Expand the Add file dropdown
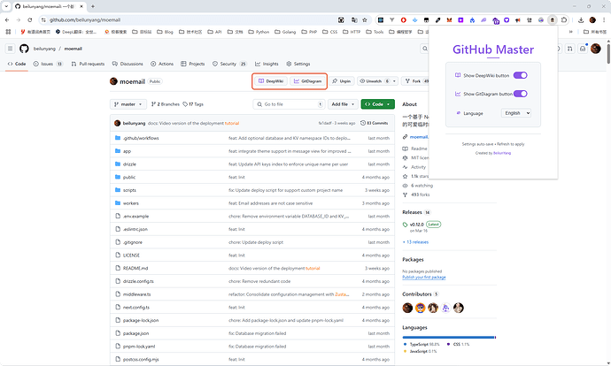611x366 pixels. (x=343, y=104)
